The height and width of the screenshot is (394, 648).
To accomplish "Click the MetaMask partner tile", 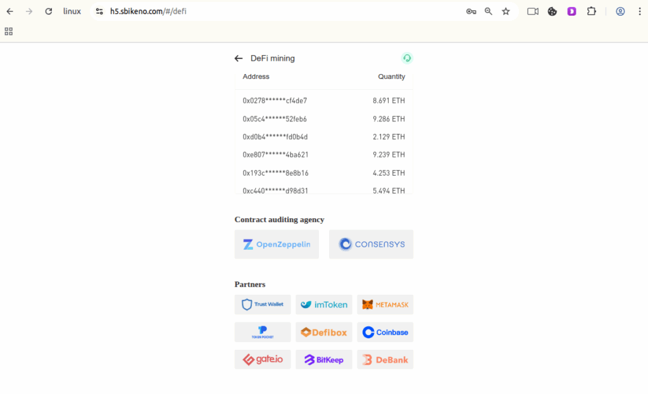I will pyautogui.click(x=385, y=304).
